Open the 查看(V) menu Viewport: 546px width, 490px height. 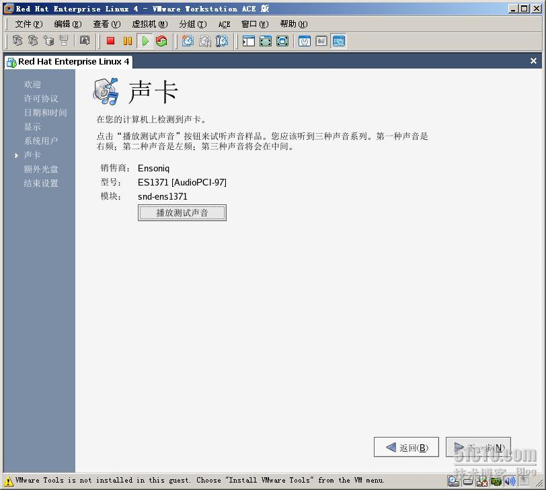pyautogui.click(x=106, y=24)
